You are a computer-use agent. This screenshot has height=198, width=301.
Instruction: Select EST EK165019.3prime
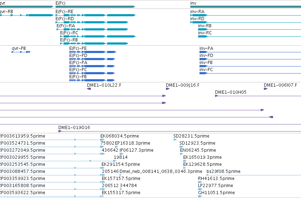pyautogui.click(x=185, y=161)
